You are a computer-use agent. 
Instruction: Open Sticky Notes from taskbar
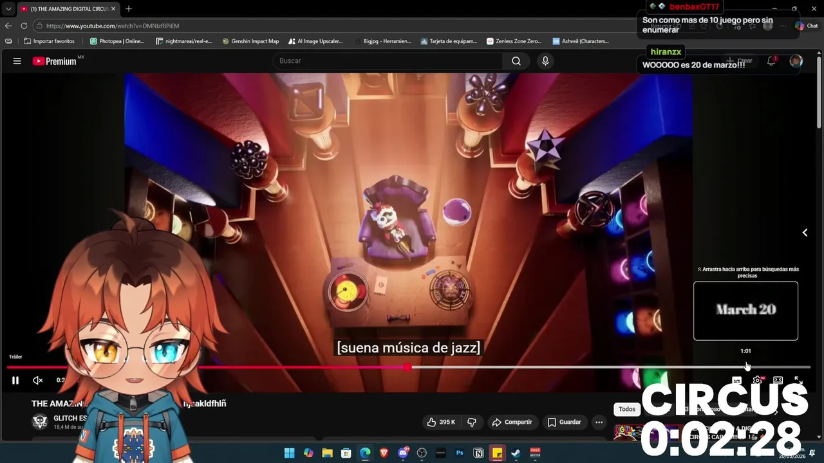pos(497,453)
